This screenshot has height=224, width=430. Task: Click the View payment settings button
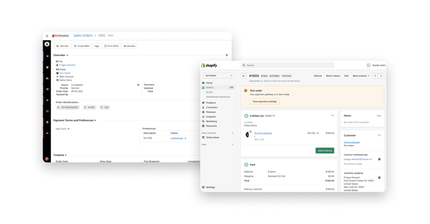point(264,102)
